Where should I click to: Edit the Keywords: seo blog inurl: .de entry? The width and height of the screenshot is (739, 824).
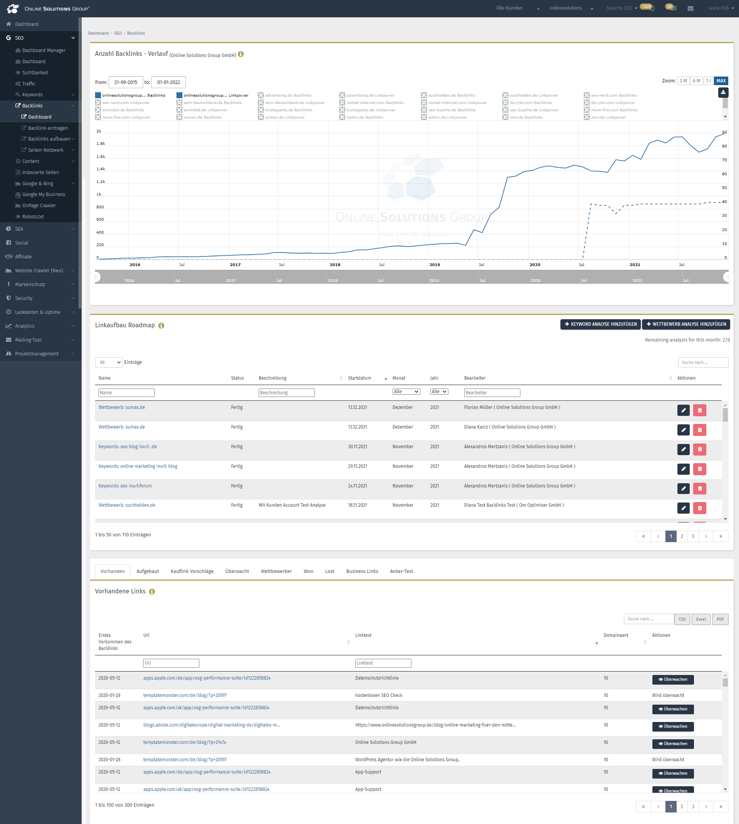pyautogui.click(x=683, y=449)
